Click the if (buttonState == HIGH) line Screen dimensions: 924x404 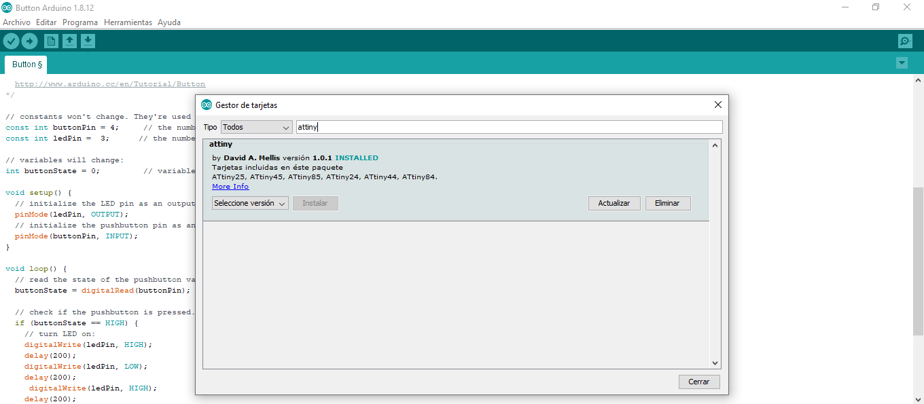pos(76,323)
